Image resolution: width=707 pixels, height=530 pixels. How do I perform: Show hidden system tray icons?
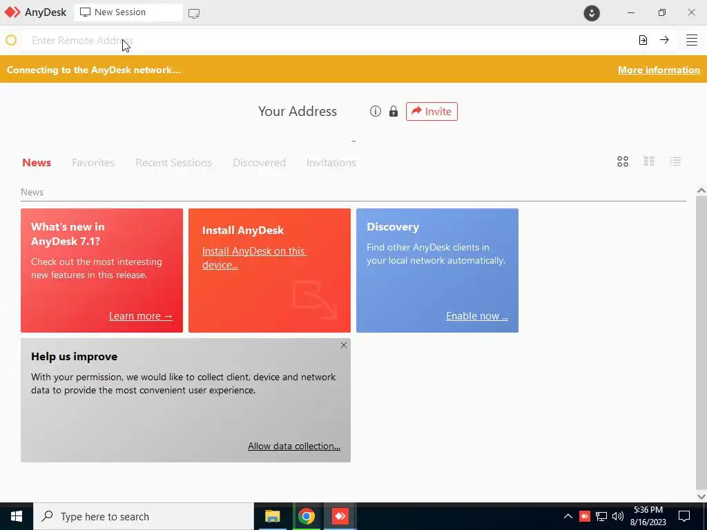[568, 516]
